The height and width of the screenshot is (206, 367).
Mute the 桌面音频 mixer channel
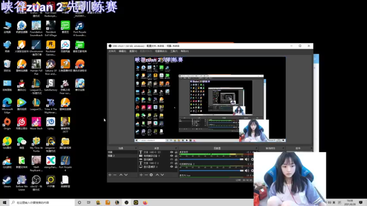click(x=247, y=159)
